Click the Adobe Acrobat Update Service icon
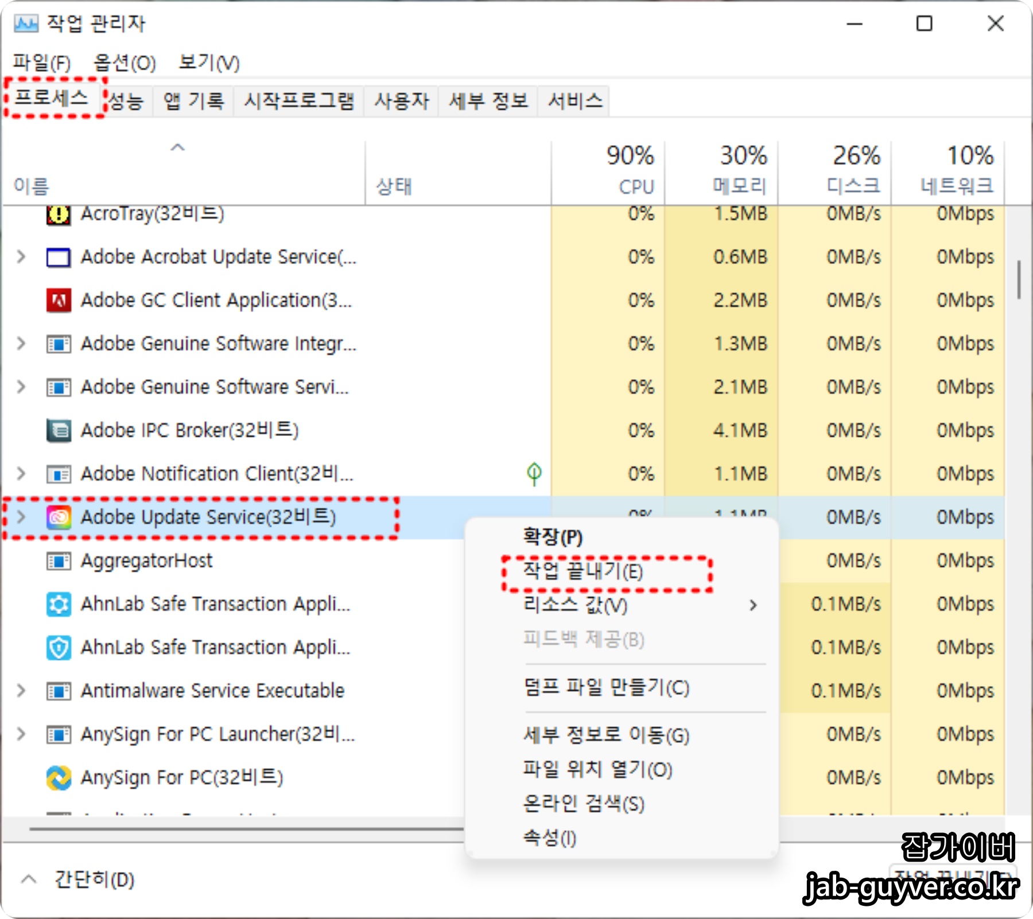This screenshot has width=1033, height=919. 59,258
